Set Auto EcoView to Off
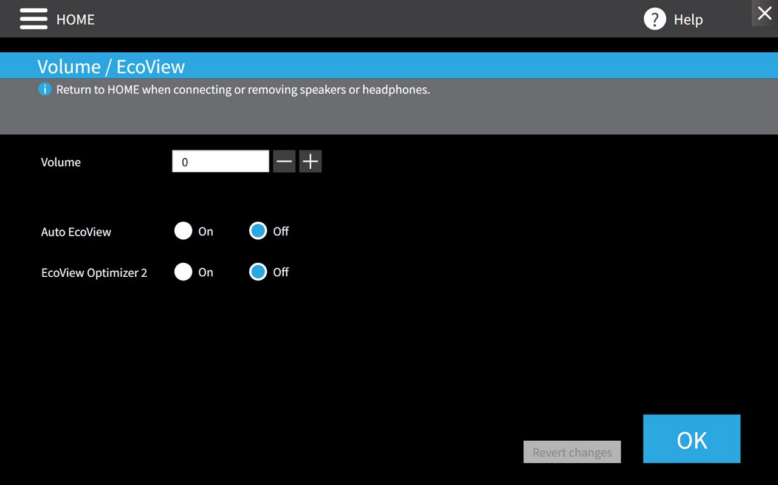Viewport: 778px width, 485px height. tap(258, 231)
